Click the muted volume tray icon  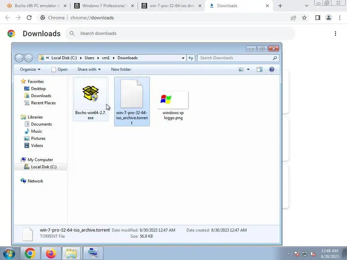(x=313, y=254)
